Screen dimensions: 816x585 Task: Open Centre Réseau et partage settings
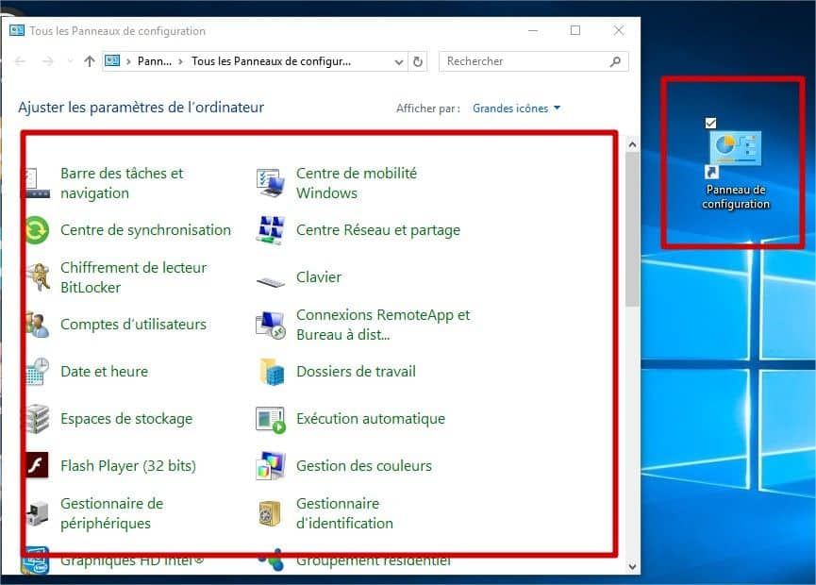[x=378, y=229]
